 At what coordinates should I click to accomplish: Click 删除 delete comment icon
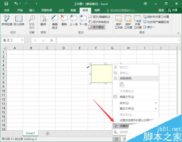point(64,20)
